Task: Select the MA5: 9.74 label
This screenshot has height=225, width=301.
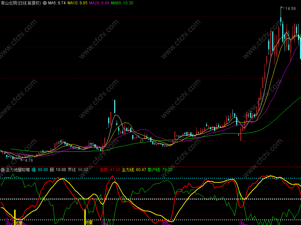Action: point(57,3)
